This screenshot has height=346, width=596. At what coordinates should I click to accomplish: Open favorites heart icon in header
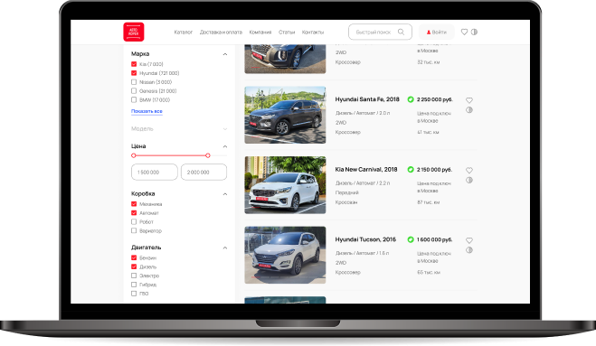[x=464, y=32]
